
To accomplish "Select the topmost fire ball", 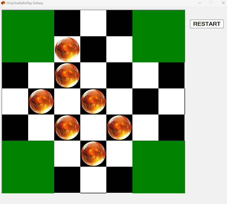I will pyautogui.click(x=67, y=49).
